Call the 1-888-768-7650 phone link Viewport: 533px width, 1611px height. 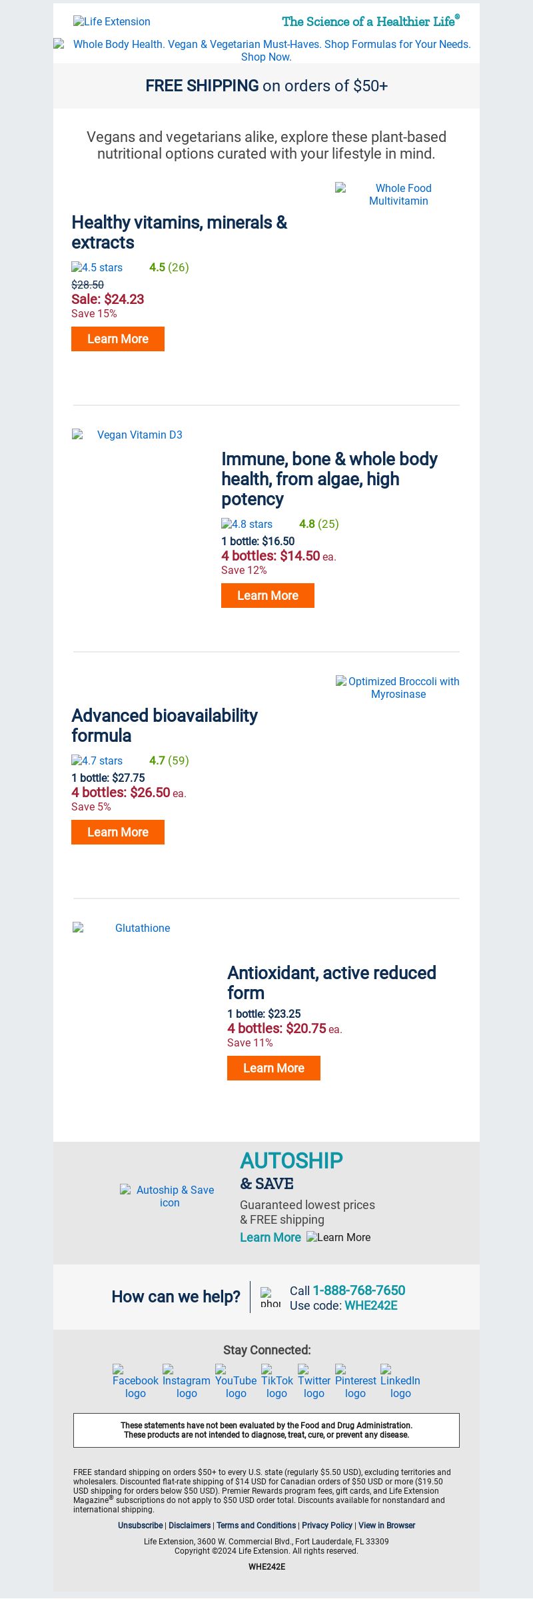click(359, 1290)
